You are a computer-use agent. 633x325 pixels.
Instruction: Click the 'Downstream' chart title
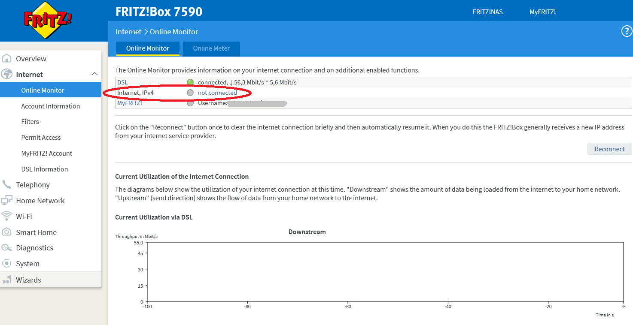click(307, 232)
